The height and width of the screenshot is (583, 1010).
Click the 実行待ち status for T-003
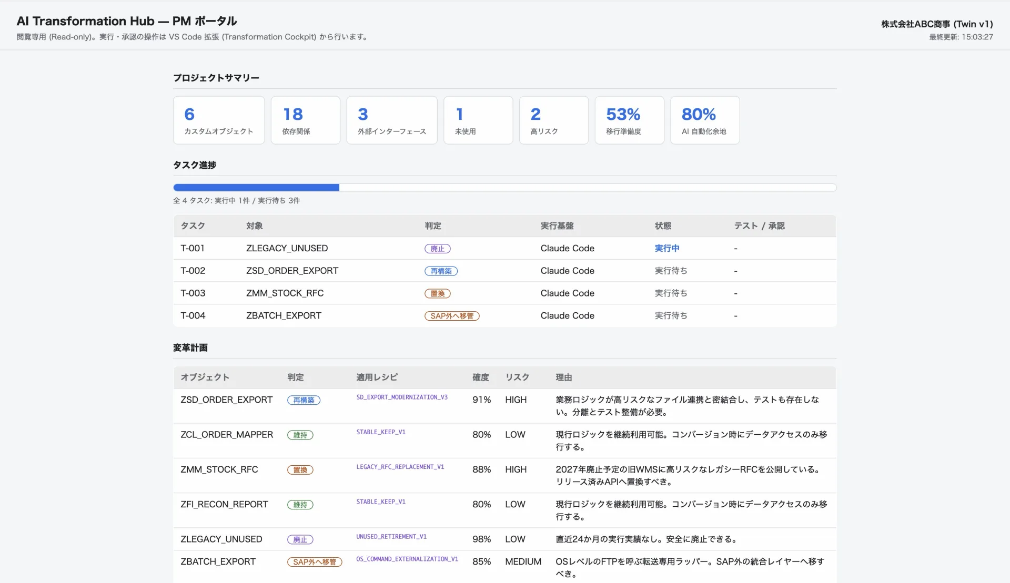671,293
